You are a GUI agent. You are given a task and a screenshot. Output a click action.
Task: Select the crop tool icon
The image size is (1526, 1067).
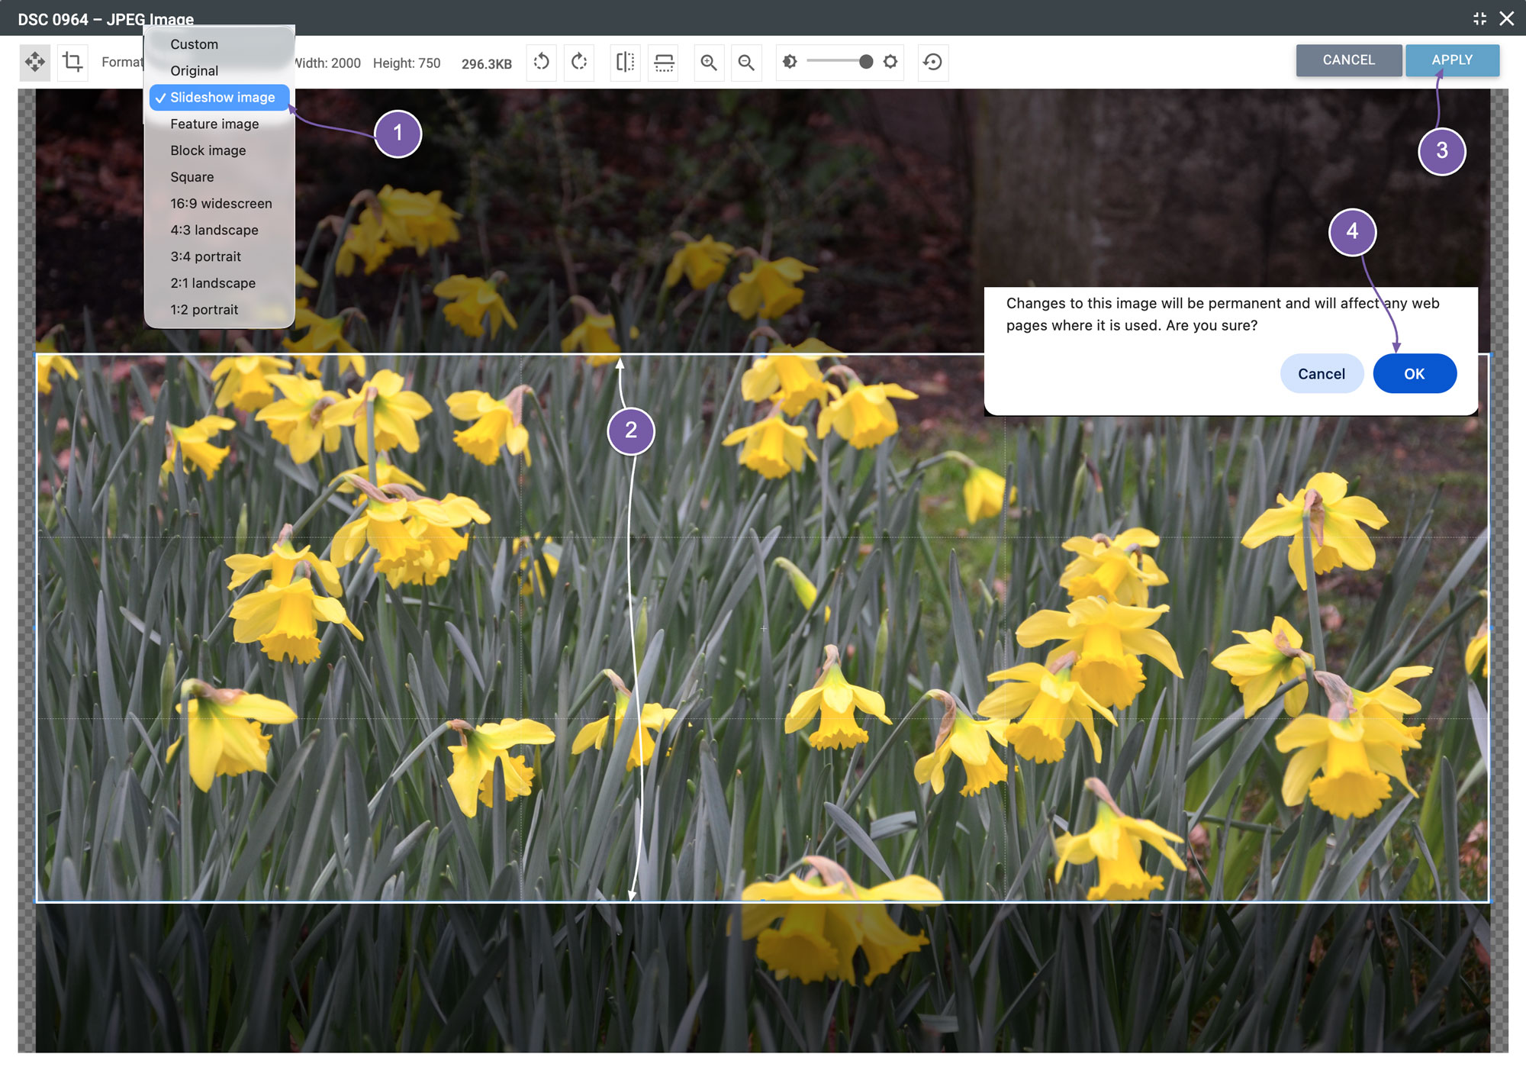click(x=73, y=62)
